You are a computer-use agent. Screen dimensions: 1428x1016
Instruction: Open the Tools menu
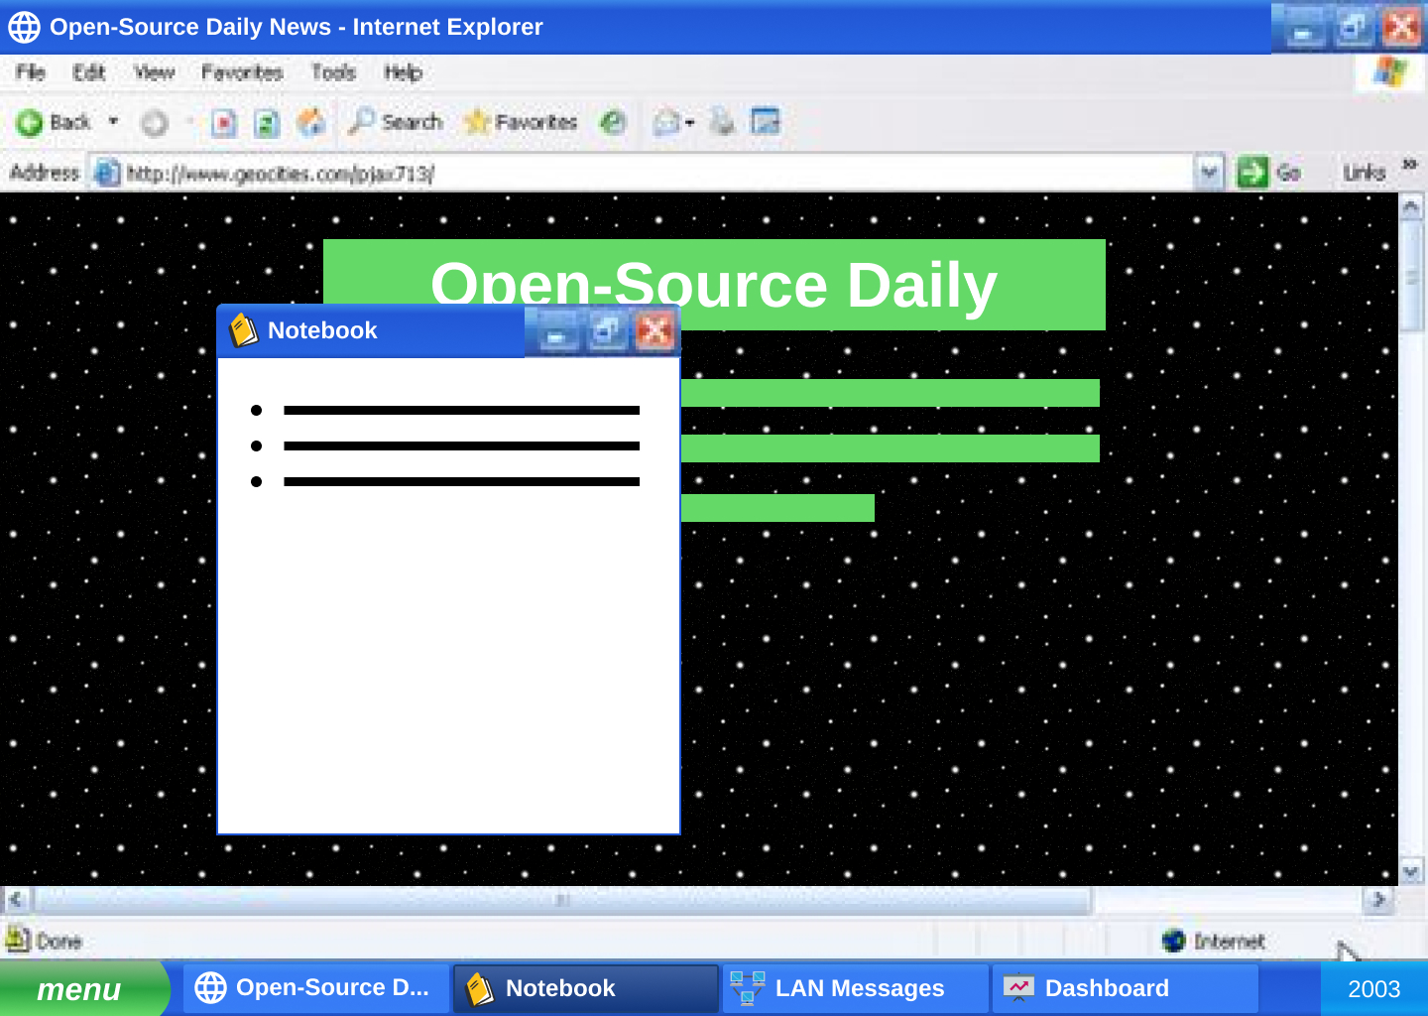[x=333, y=72]
